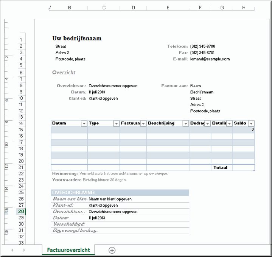Expand the Bedrag column filter arrow

pyautogui.click(x=207, y=124)
